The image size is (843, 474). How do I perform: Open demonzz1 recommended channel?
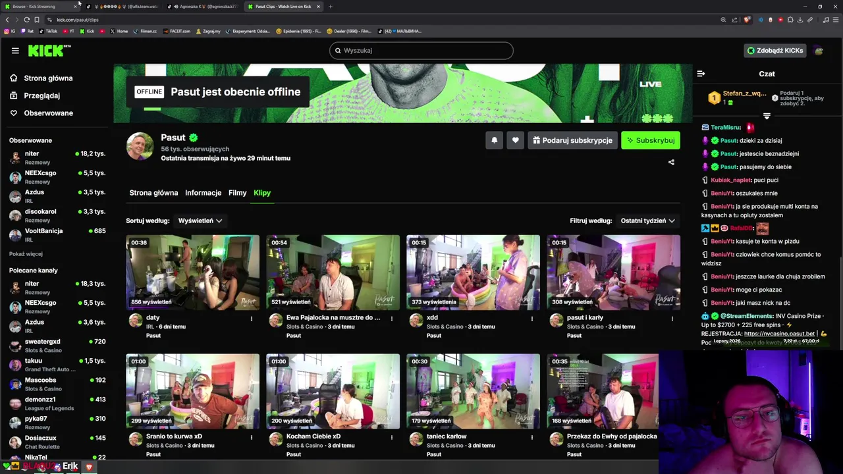(57, 404)
